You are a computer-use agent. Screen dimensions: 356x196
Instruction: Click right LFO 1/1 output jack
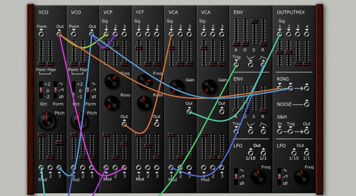click(307, 153)
